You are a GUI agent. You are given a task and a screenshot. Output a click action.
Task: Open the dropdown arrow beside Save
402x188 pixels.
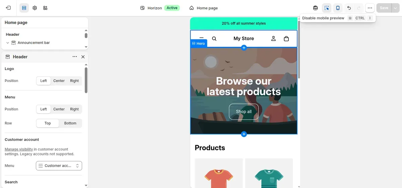click(x=395, y=8)
